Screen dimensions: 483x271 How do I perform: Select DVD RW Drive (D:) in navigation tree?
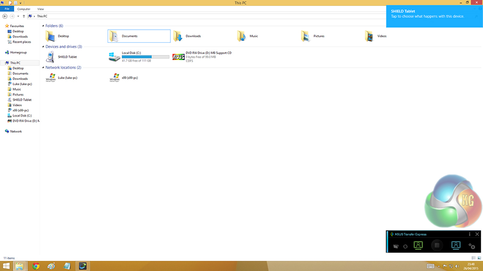point(24,121)
